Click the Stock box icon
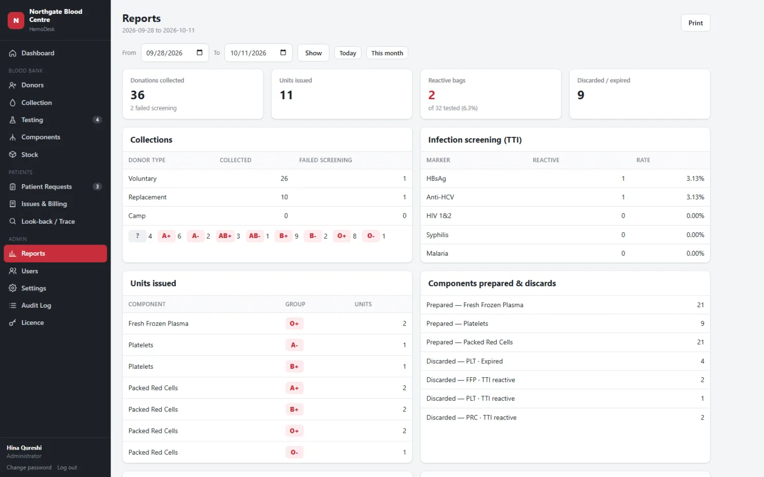 (x=13, y=155)
